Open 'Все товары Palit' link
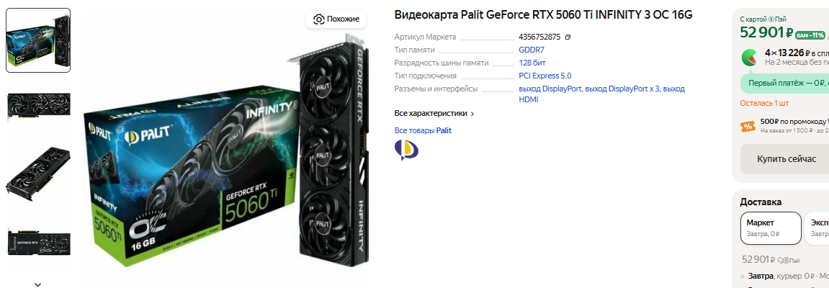The height and width of the screenshot is (288, 829). pyautogui.click(x=423, y=130)
